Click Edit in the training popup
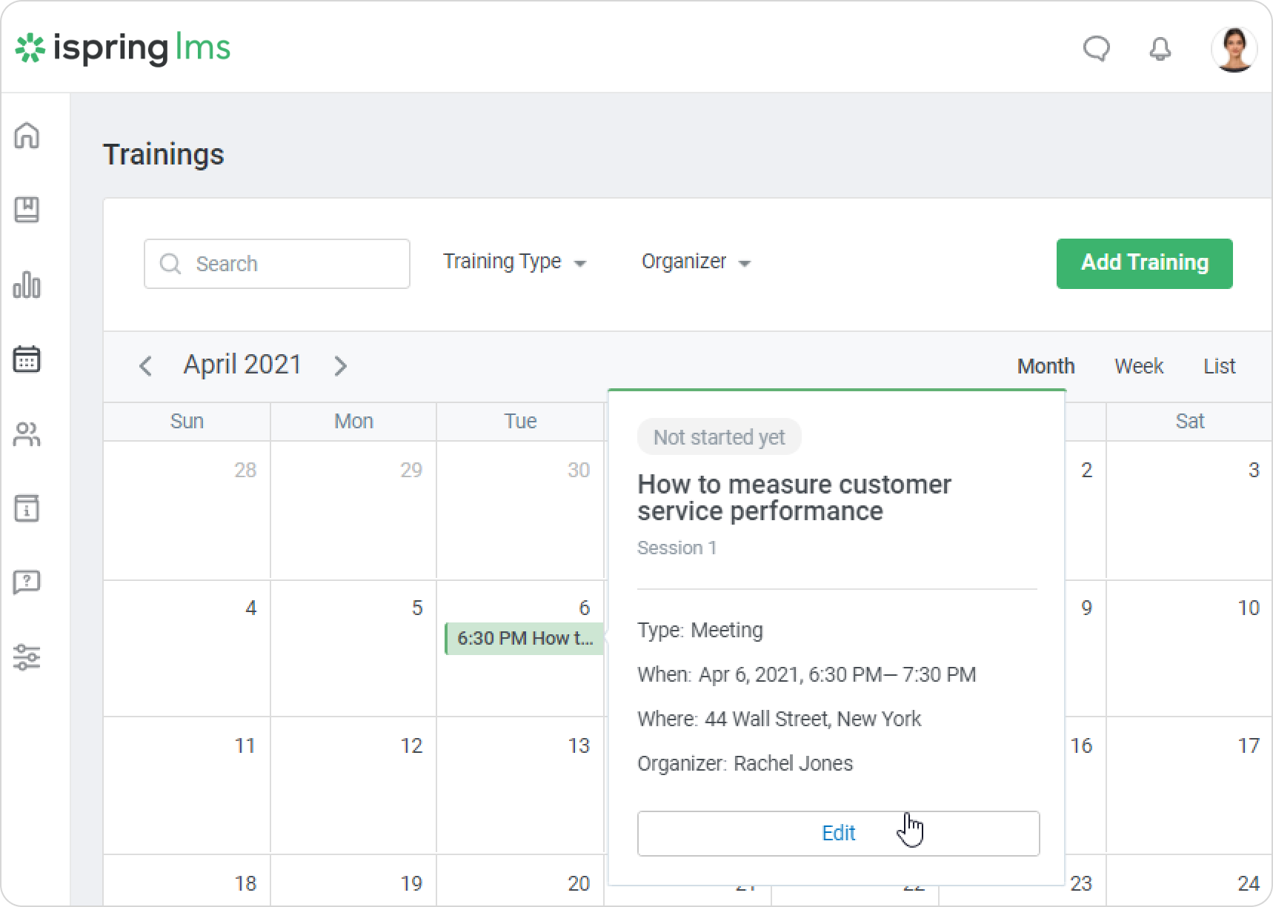The image size is (1273, 907). (x=838, y=834)
